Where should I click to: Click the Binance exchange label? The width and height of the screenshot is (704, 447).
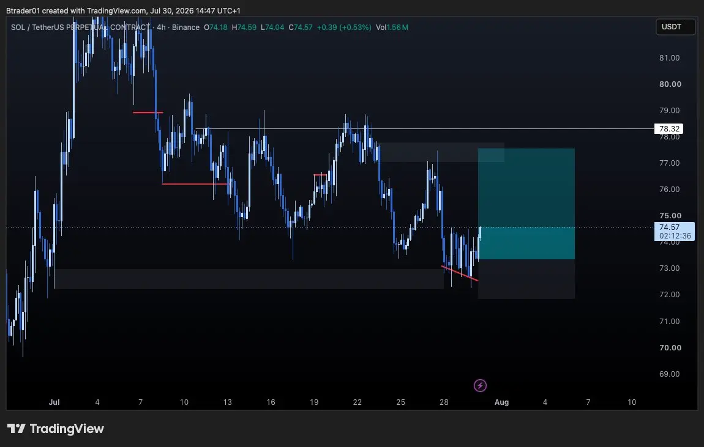[185, 28]
